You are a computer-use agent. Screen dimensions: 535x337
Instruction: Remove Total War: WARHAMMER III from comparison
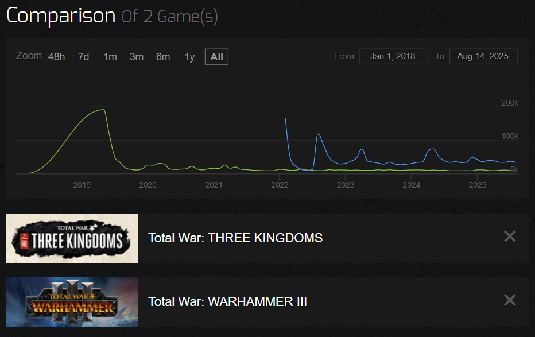point(510,300)
